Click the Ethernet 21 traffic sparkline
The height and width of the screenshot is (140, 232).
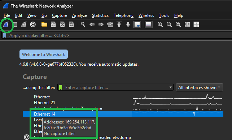pos(178,102)
